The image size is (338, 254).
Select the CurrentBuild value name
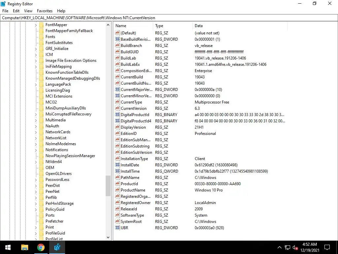pyautogui.click(x=132, y=77)
